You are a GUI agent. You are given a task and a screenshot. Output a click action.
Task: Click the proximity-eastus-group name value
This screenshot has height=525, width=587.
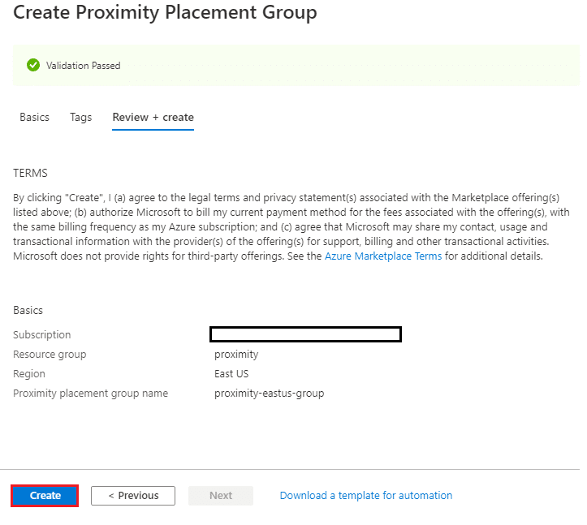pyautogui.click(x=270, y=393)
